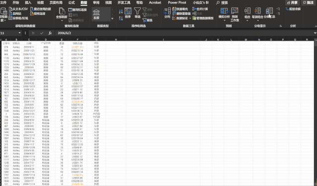Screen dimensions: 317x186
Task: Switch to the 开发工具 tab
Action: tap(124, 2)
